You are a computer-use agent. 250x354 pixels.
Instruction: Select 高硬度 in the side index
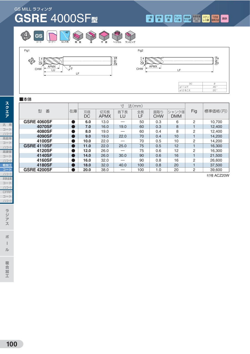point(7,152)
